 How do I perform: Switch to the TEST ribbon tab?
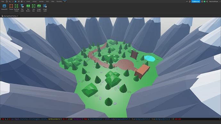coord(47,1)
